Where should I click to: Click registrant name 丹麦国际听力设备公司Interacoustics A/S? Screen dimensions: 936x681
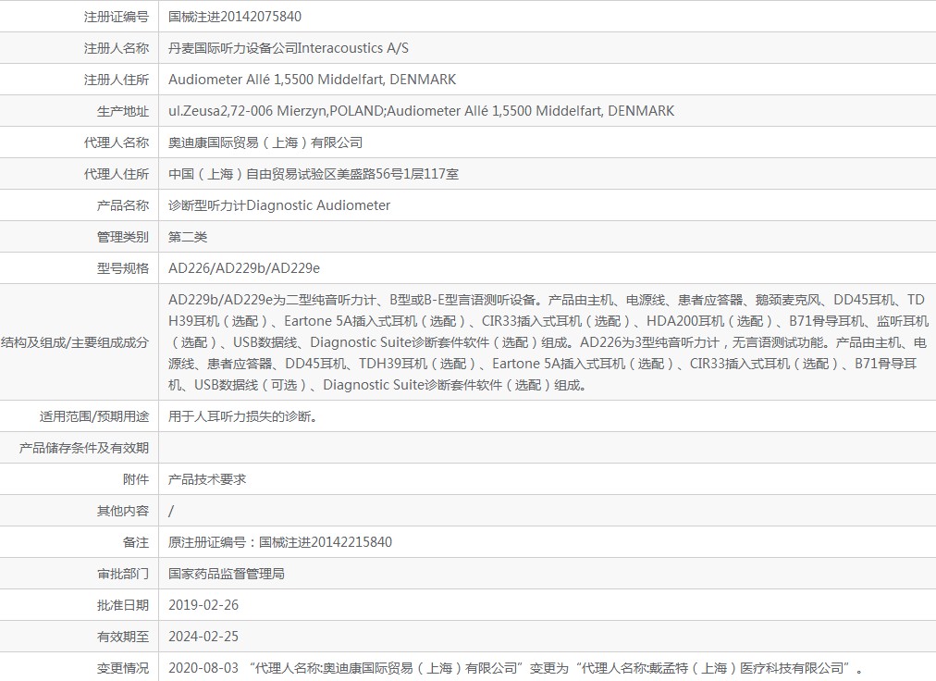pos(289,48)
